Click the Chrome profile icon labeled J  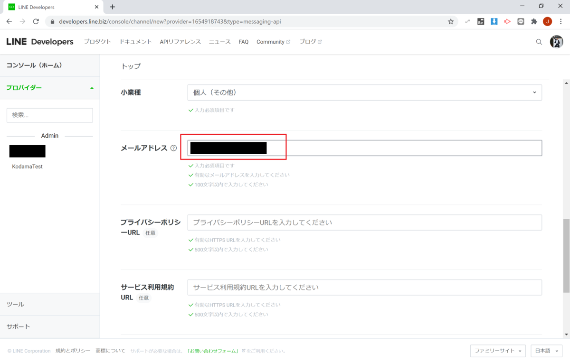tap(547, 21)
